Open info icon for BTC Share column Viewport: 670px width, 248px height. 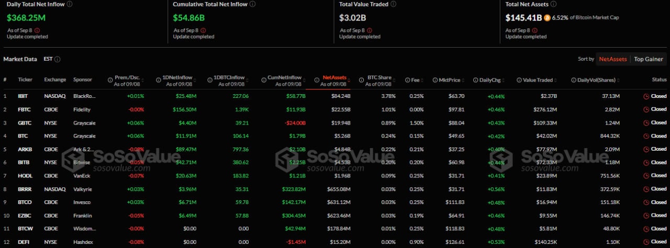(x=362, y=80)
